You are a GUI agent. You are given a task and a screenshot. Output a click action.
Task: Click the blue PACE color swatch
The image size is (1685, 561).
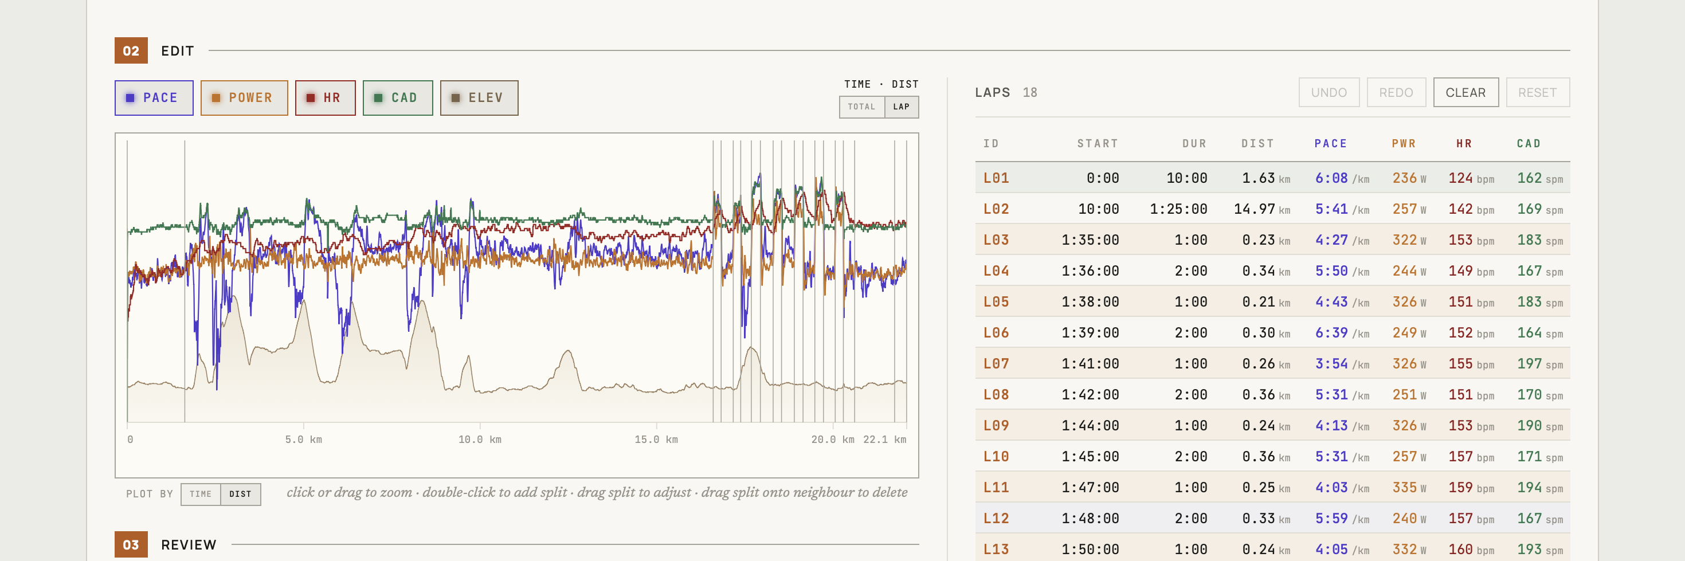[130, 98]
